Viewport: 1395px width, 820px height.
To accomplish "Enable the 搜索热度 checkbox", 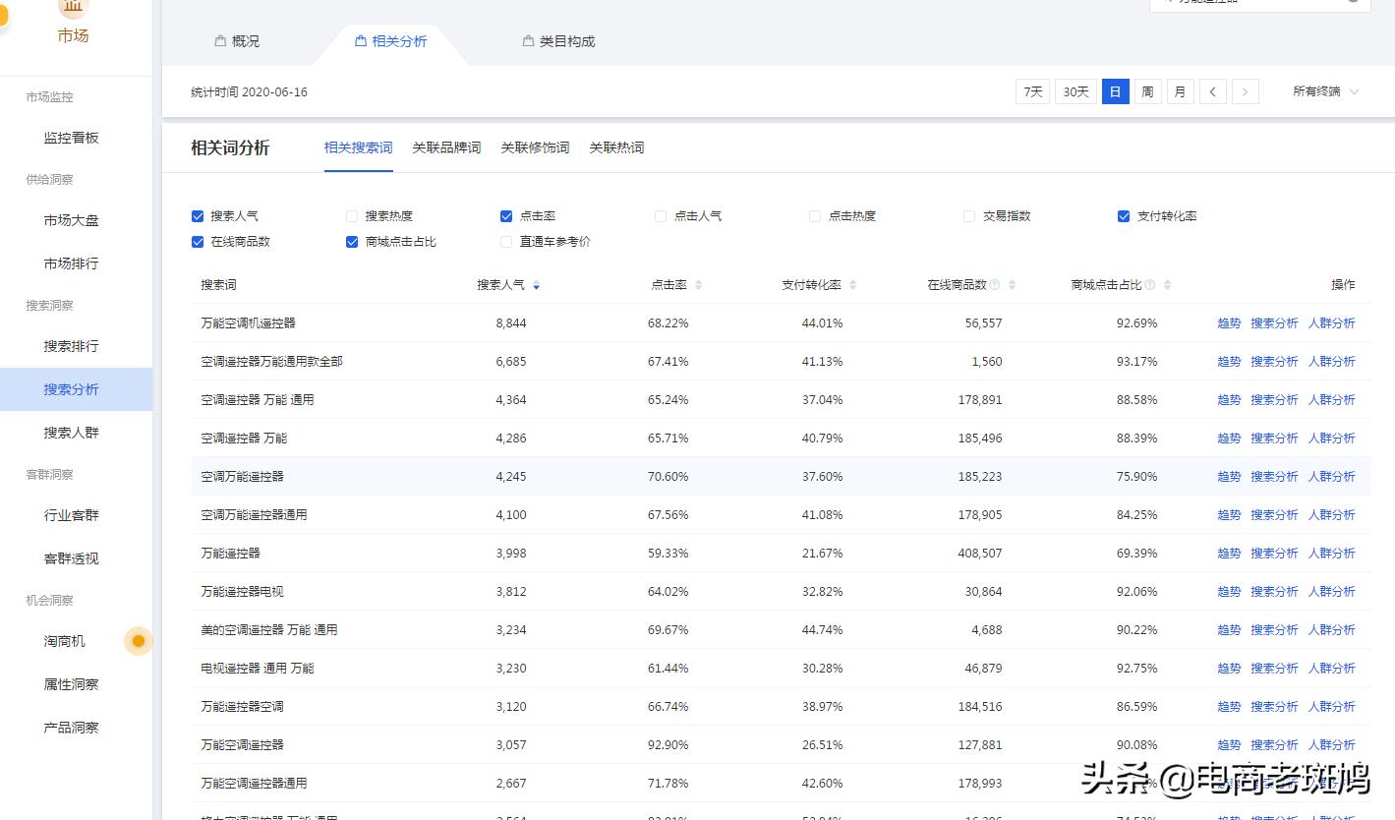I will (x=351, y=215).
